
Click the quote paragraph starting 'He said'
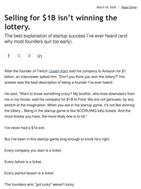click(70, 105)
